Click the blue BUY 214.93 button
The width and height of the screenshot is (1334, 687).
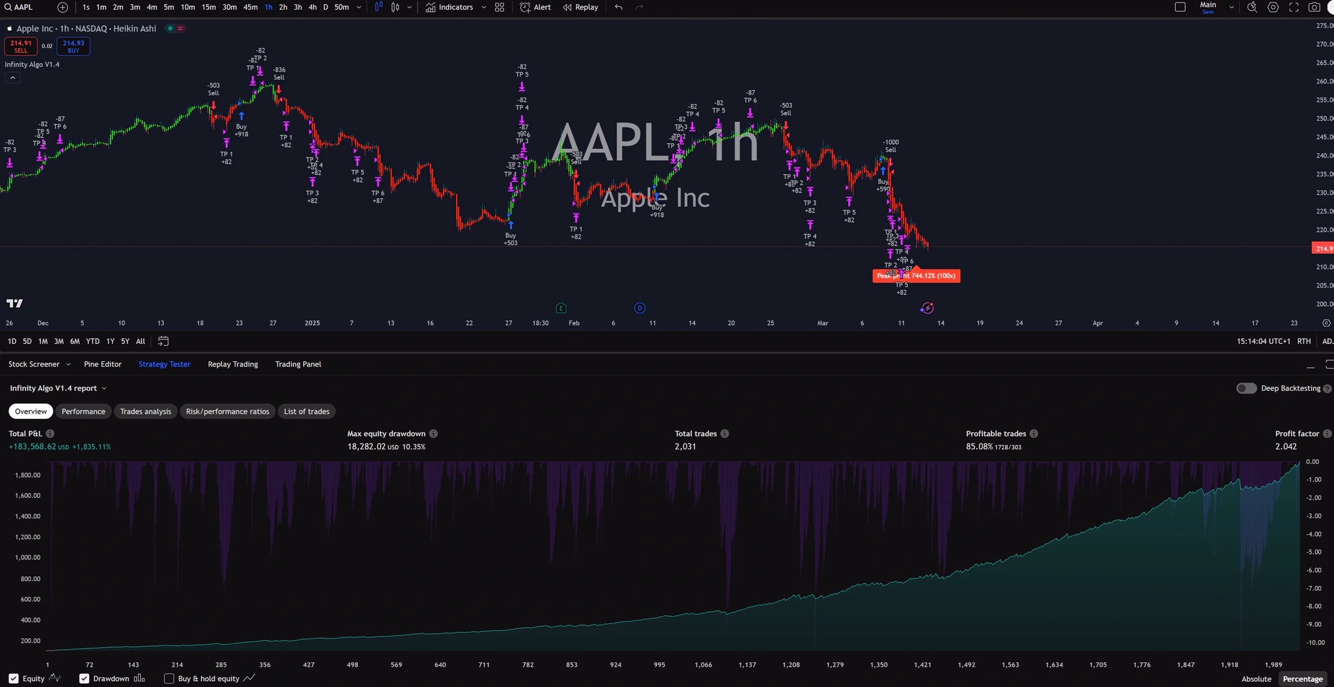(73, 46)
